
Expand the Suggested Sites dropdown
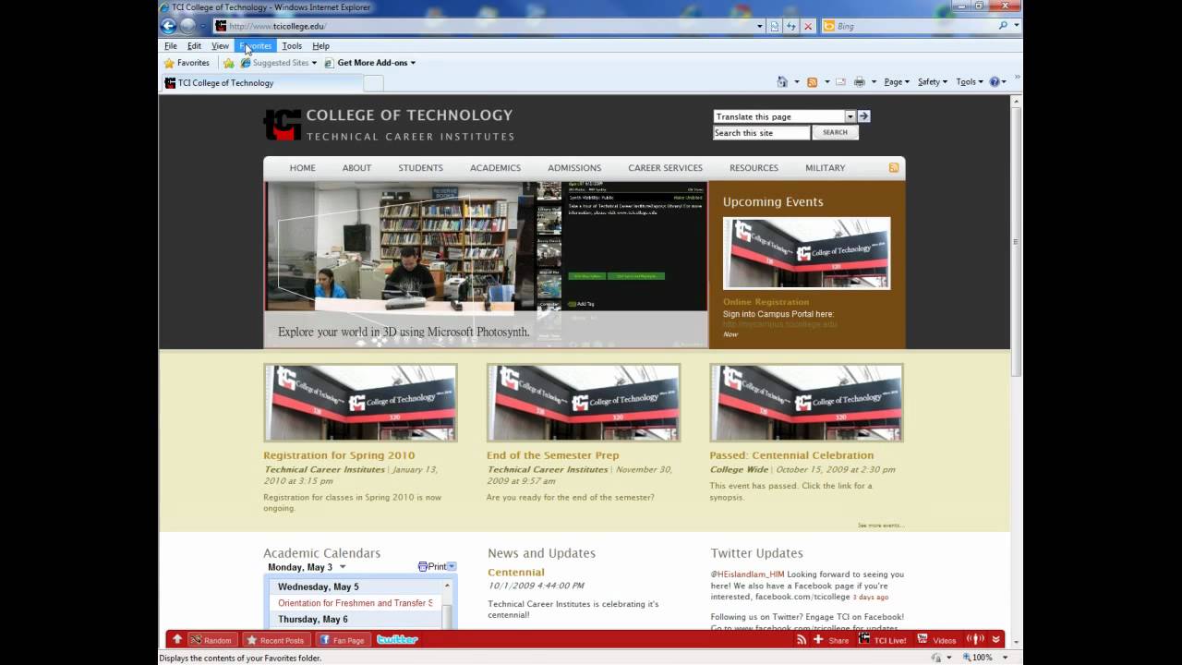(x=314, y=63)
